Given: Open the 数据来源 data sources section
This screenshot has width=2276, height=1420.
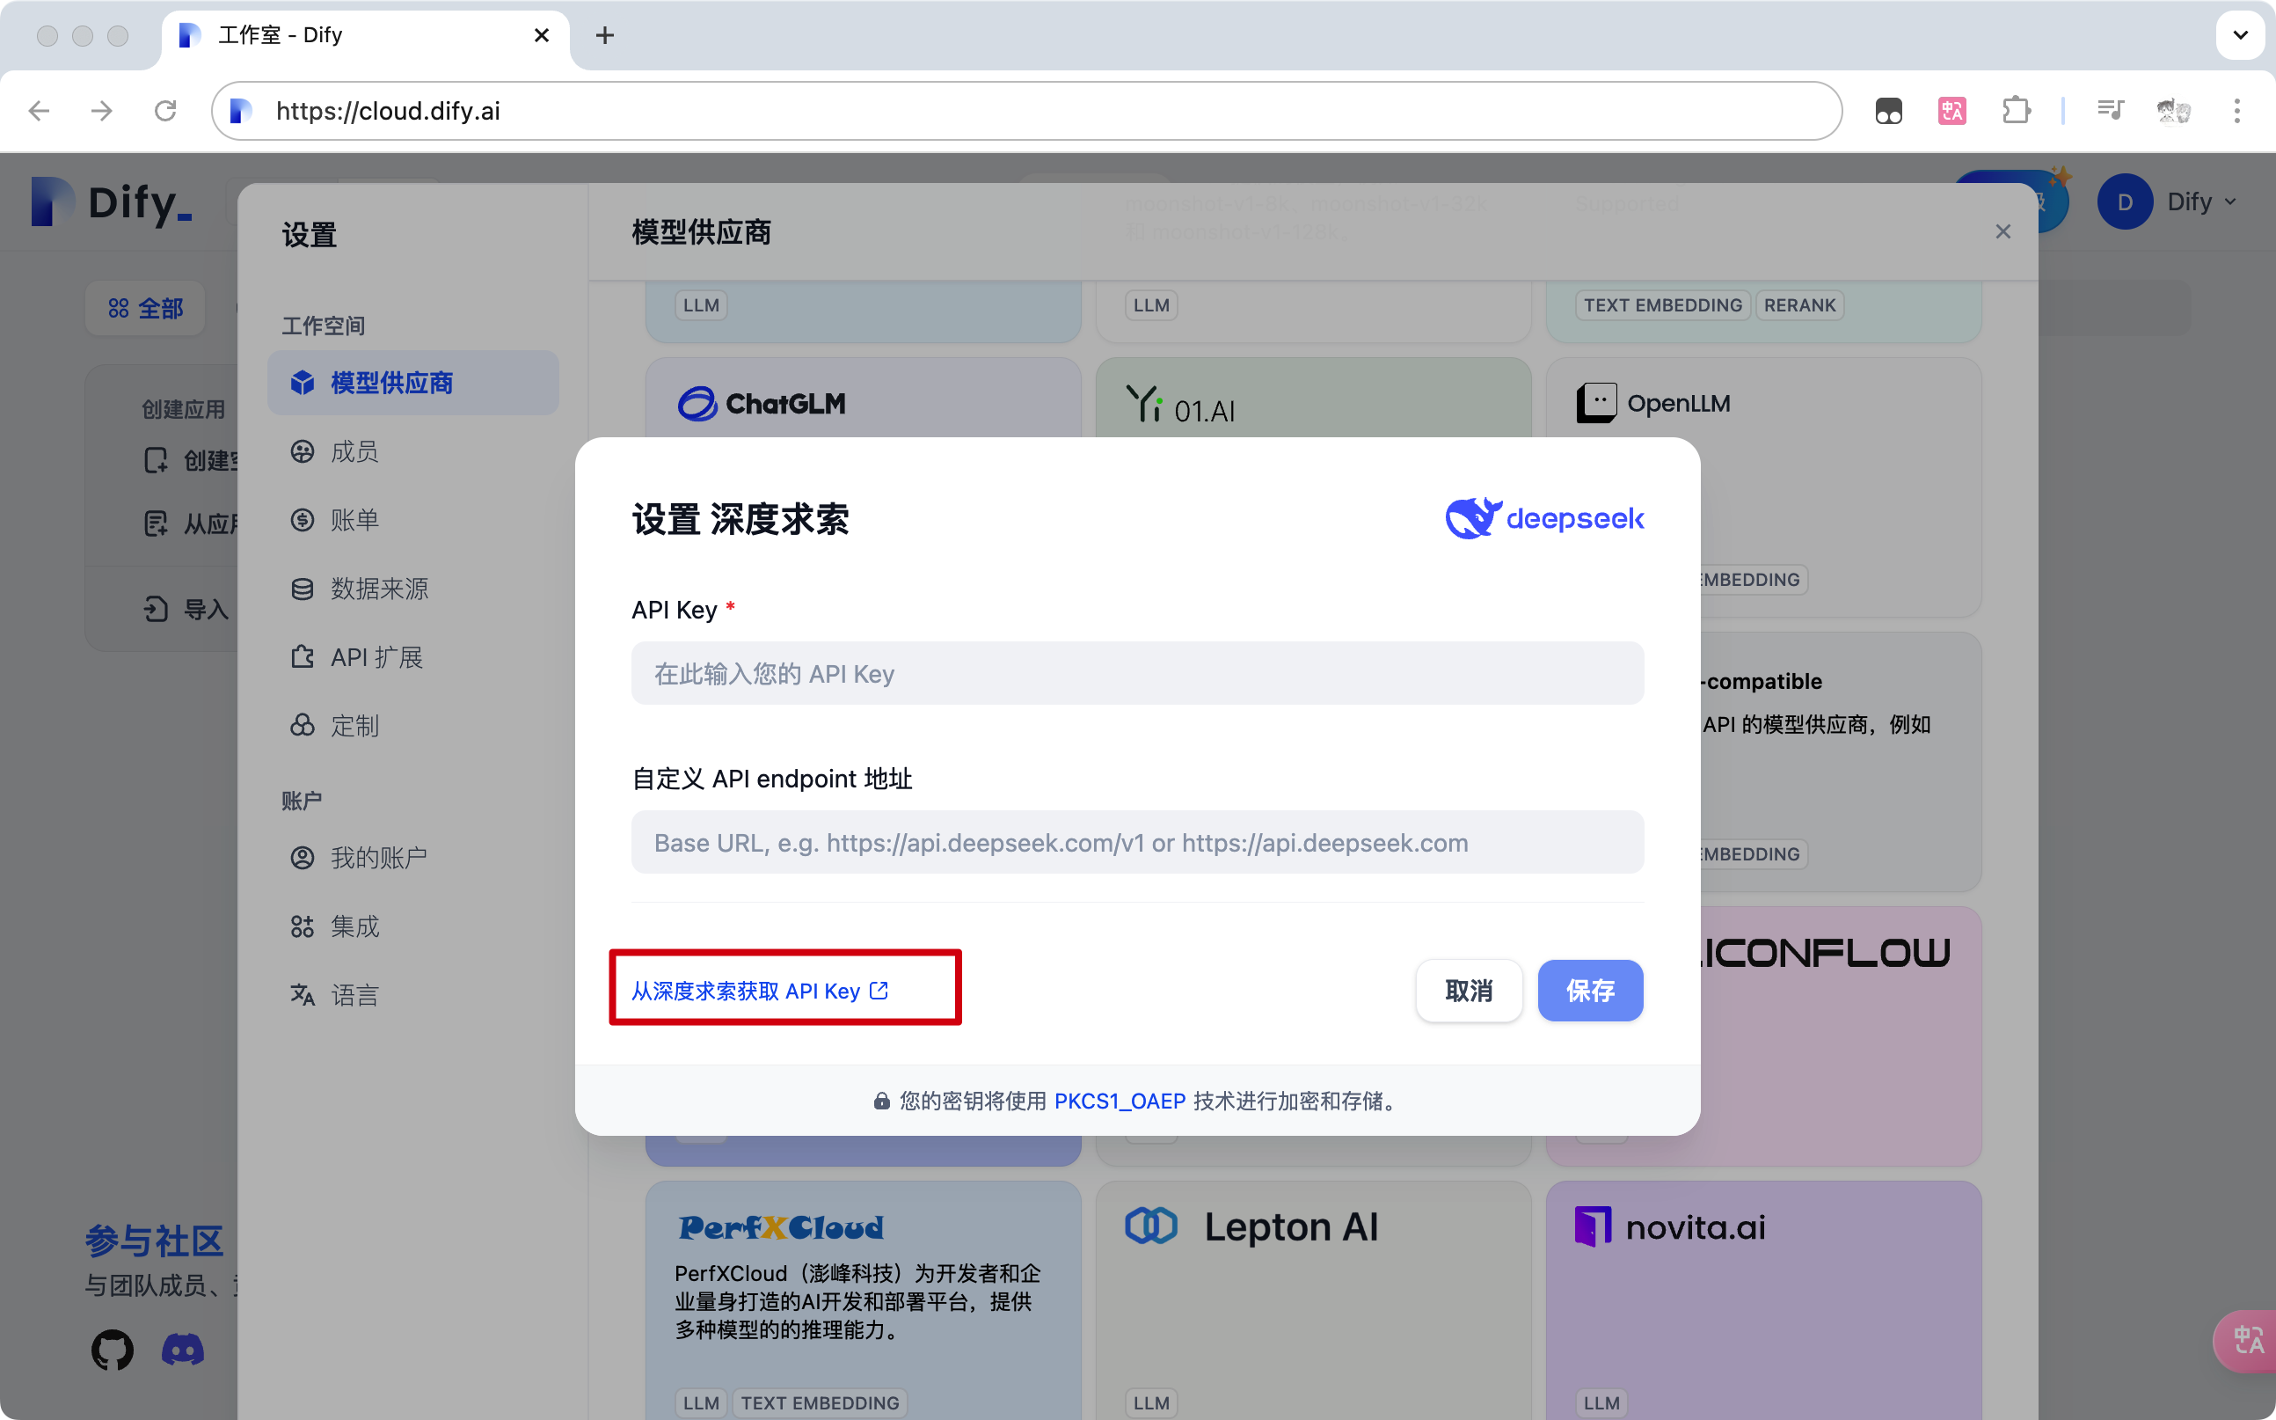Looking at the screenshot, I should pyautogui.click(x=378, y=588).
